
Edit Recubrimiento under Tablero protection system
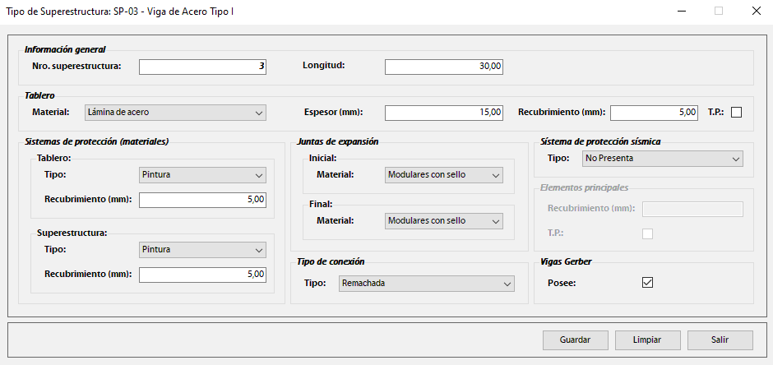[x=202, y=200]
